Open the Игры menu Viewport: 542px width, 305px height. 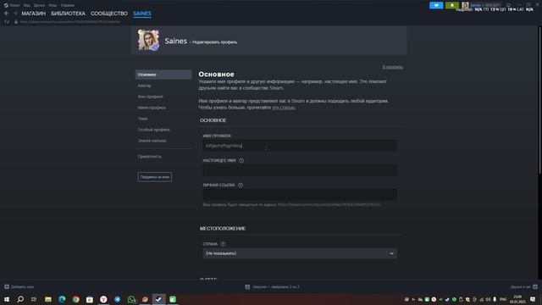pyautogui.click(x=53, y=5)
